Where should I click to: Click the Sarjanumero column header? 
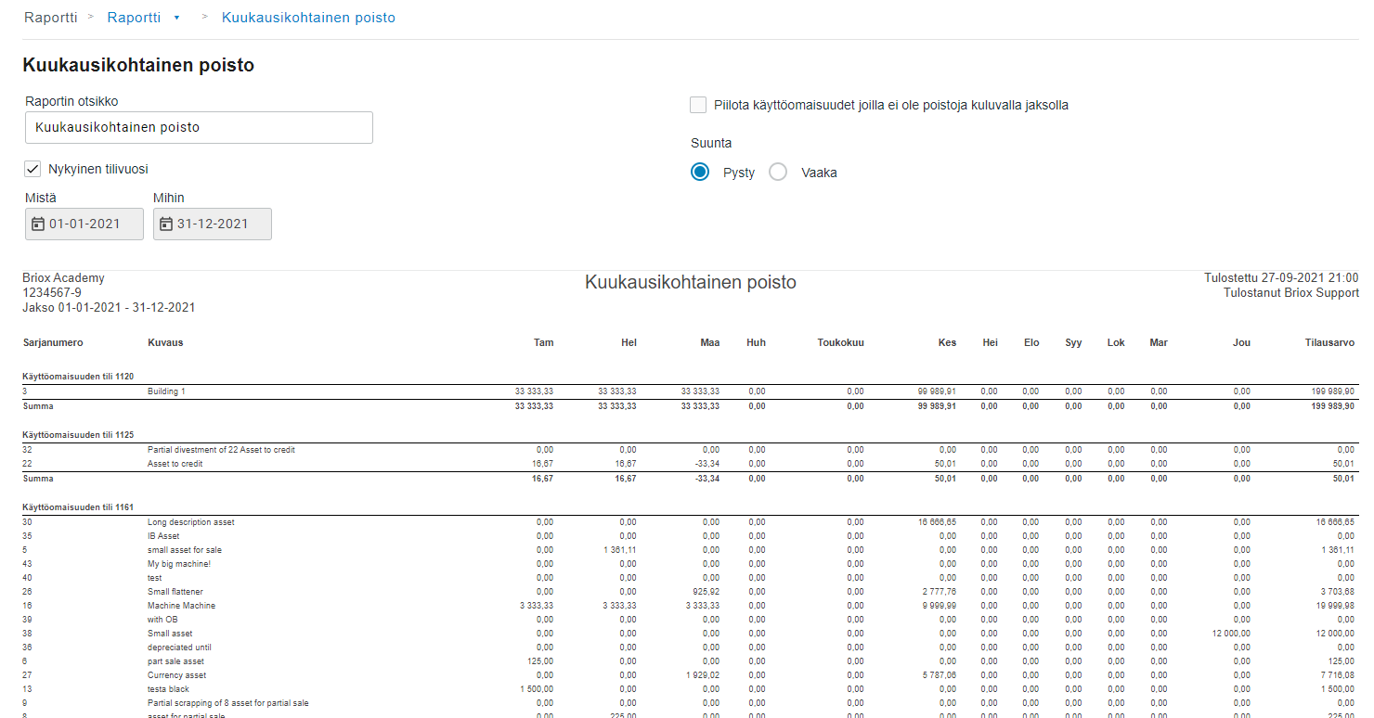(x=53, y=342)
